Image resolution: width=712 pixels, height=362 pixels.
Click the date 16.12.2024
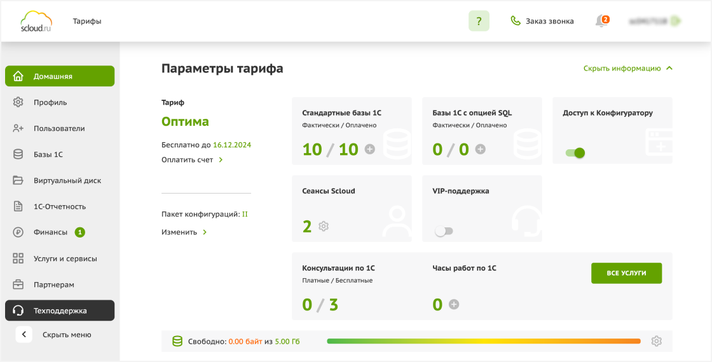point(232,145)
